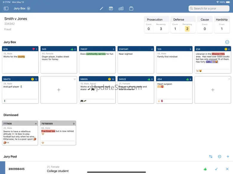Focus the Search for a juror field
The image size is (233, 174).
pyautogui.click(x=209, y=8)
